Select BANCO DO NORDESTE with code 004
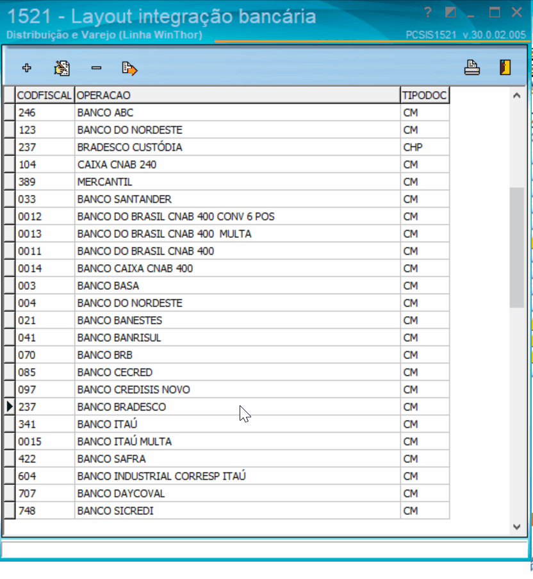This screenshot has height=579, width=533. [x=227, y=303]
